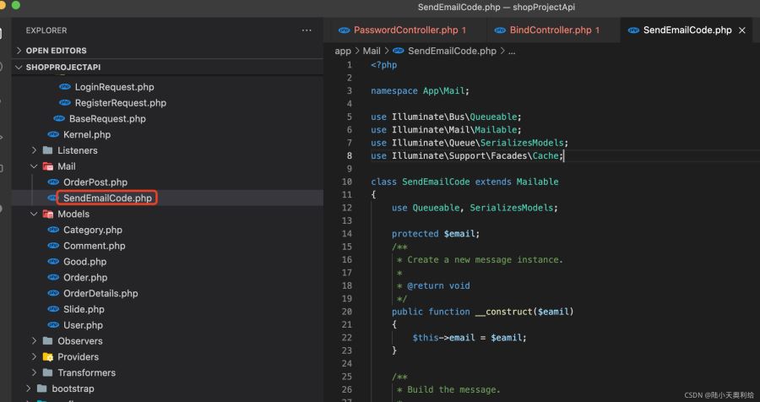Viewport: 760px width, 402px height.
Task: Open OrderDetails.php from the file tree
Action: (100, 293)
